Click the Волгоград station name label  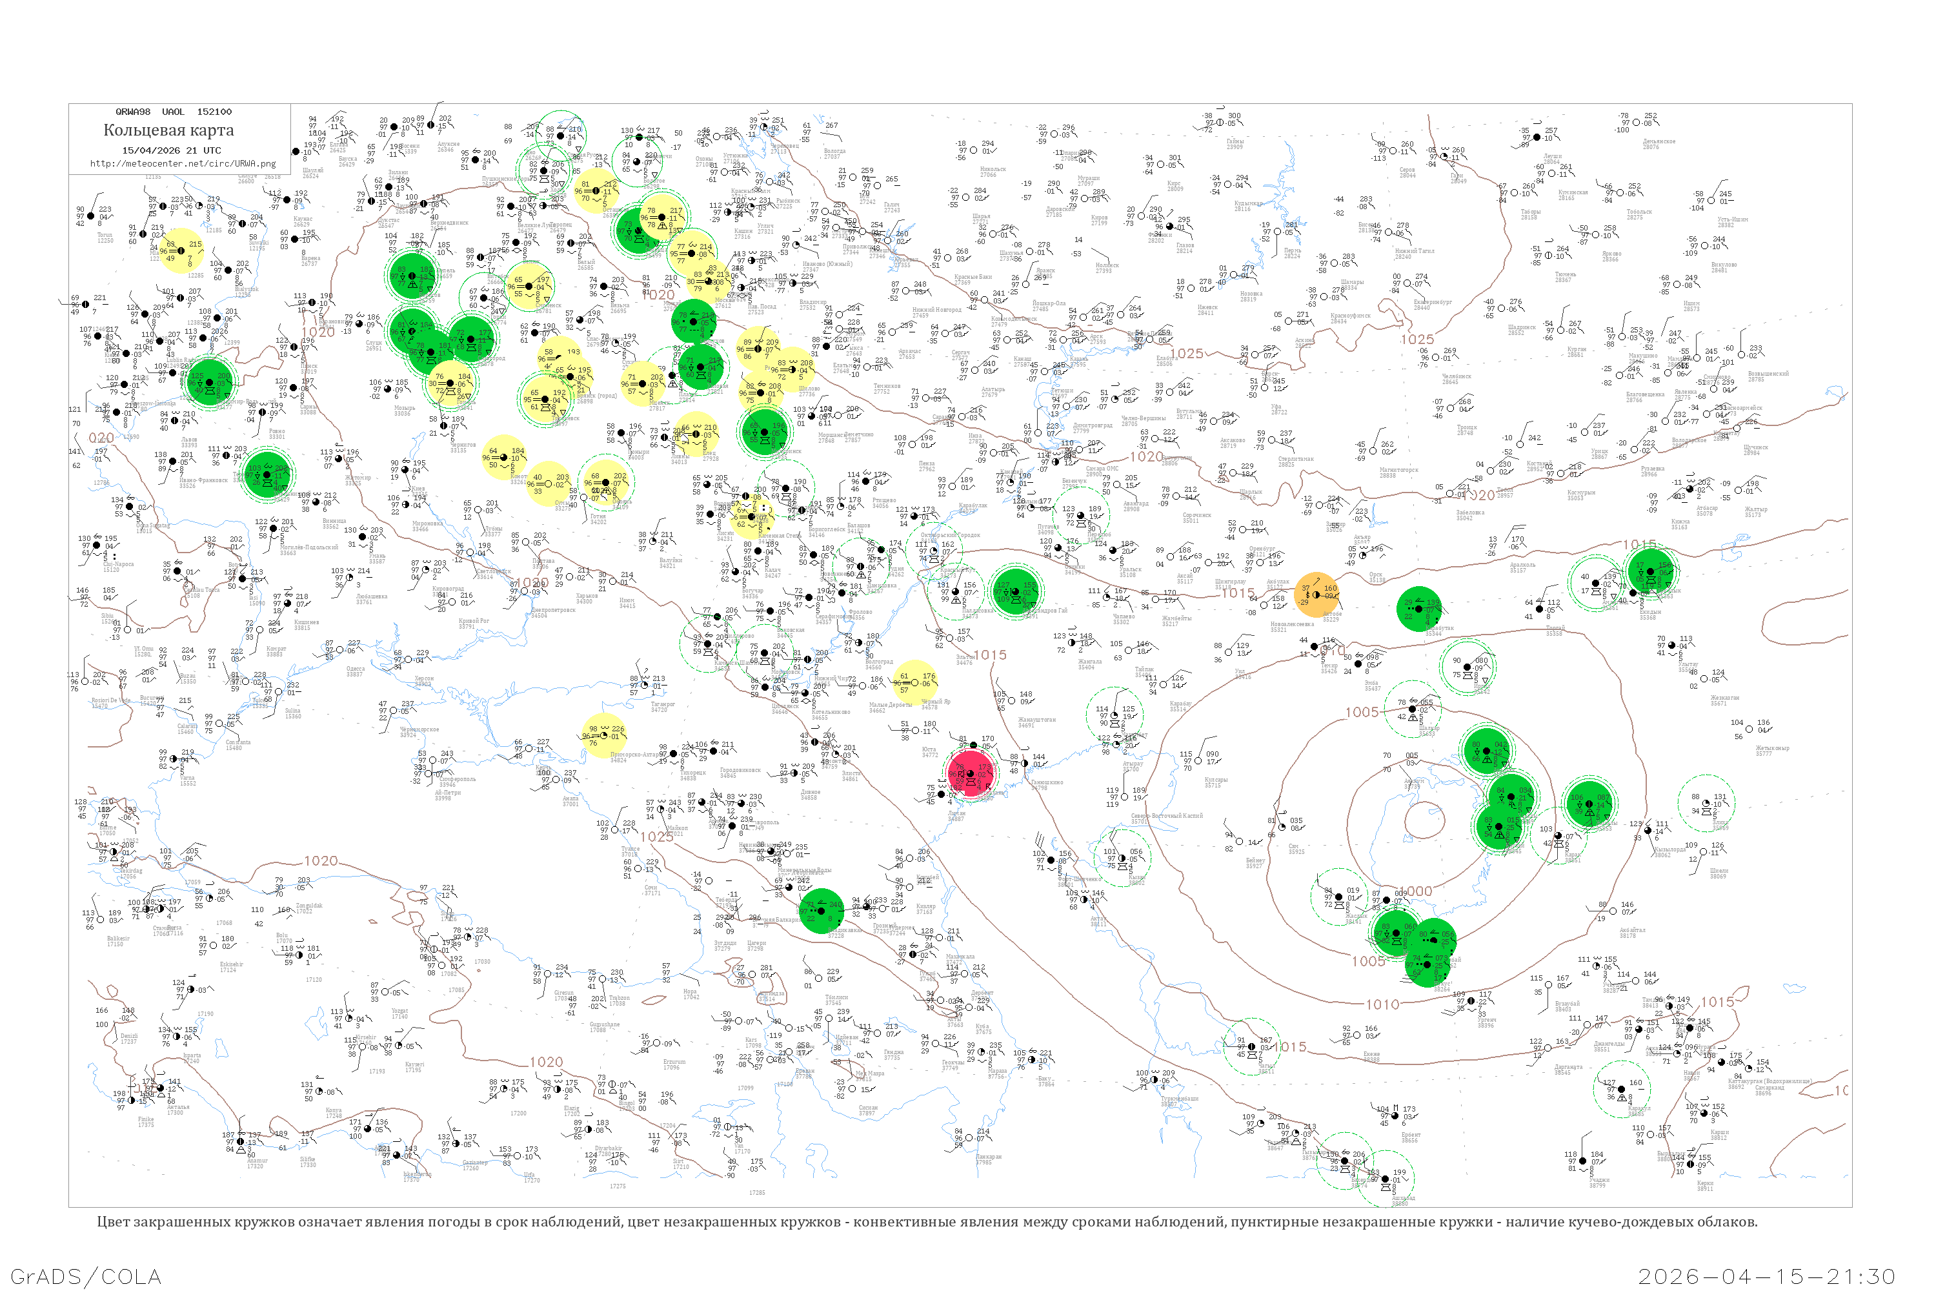[878, 662]
